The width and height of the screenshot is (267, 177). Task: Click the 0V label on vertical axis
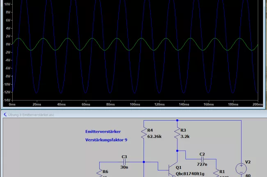point(8,44)
